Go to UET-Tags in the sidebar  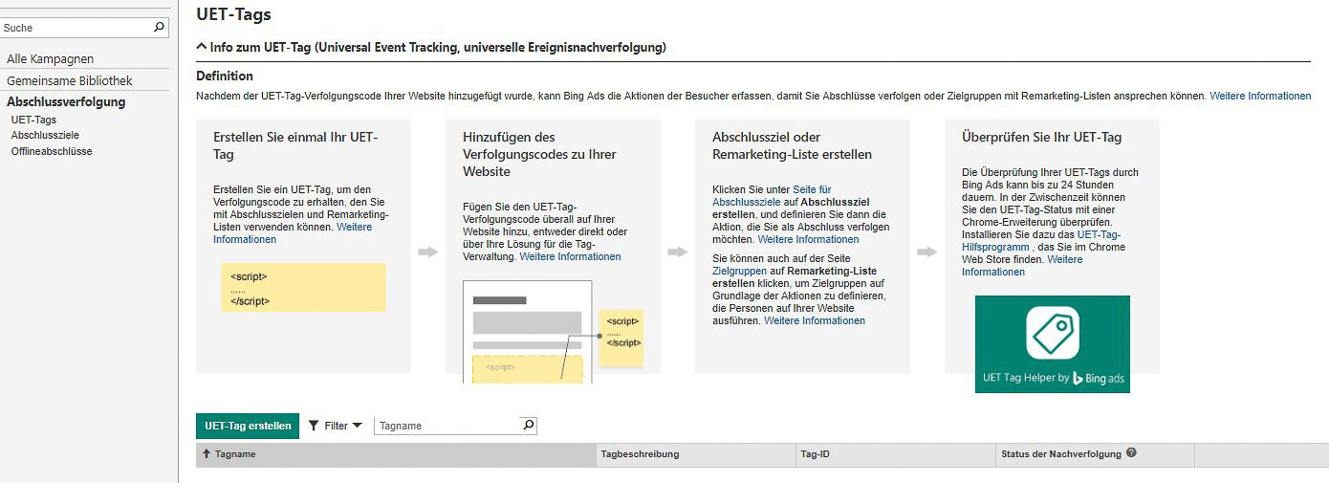point(33,120)
